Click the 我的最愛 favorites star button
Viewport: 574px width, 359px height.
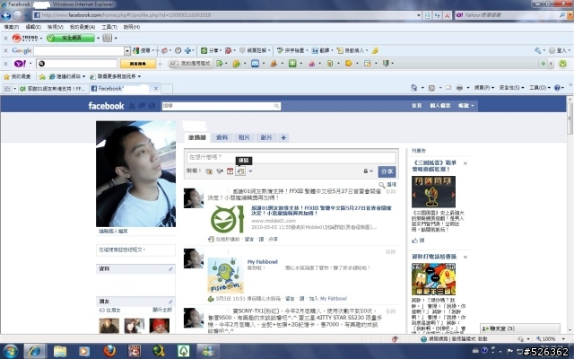point(17,76)
